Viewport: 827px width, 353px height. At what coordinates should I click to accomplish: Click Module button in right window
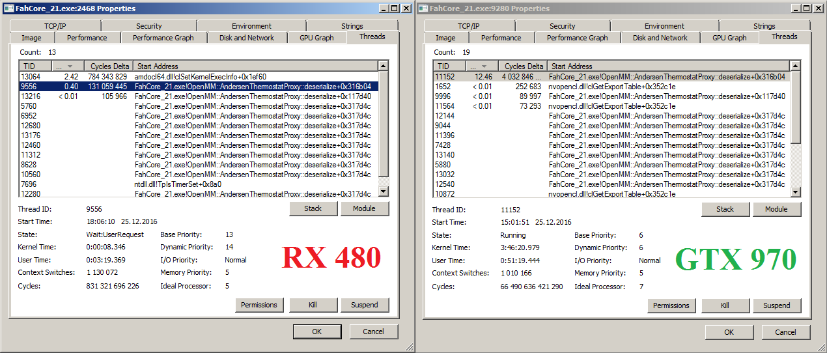coord(776,209)
